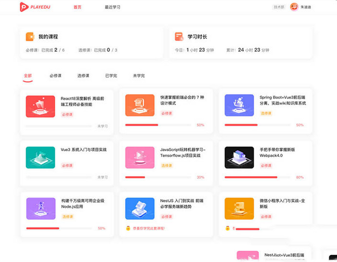This screenshot has width=337, height=262.
Task: Click the medal icon on 微信小程序 card
Action: pos(228,228)
